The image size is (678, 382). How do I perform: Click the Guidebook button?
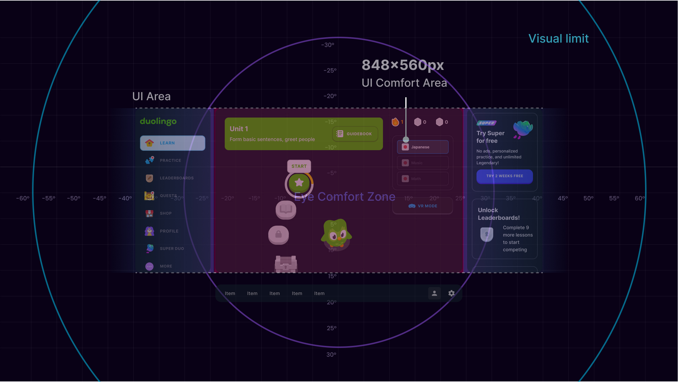(x=355, y=134)
